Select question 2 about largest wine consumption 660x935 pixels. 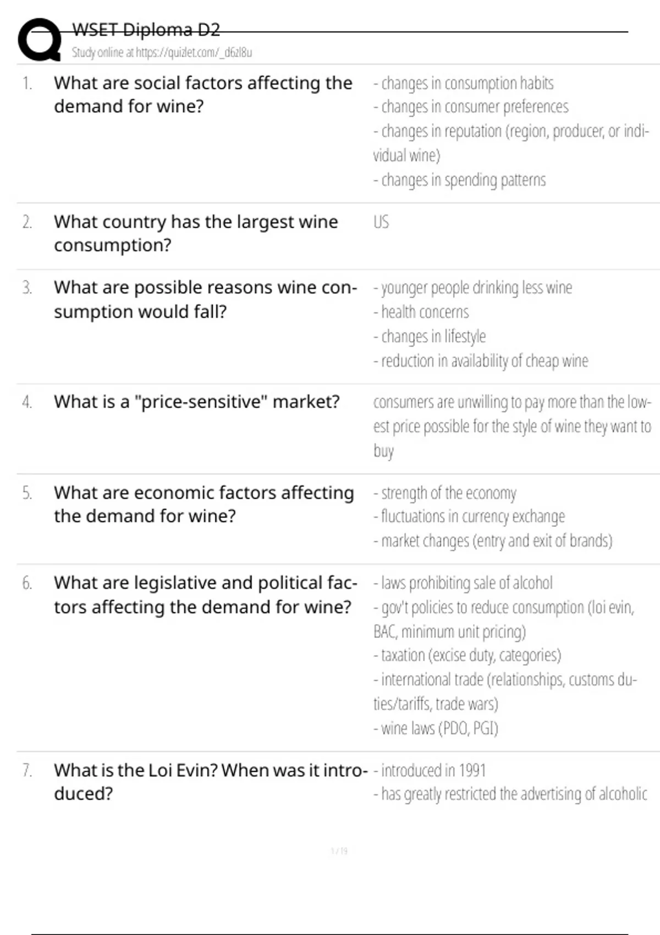(196, 233)
